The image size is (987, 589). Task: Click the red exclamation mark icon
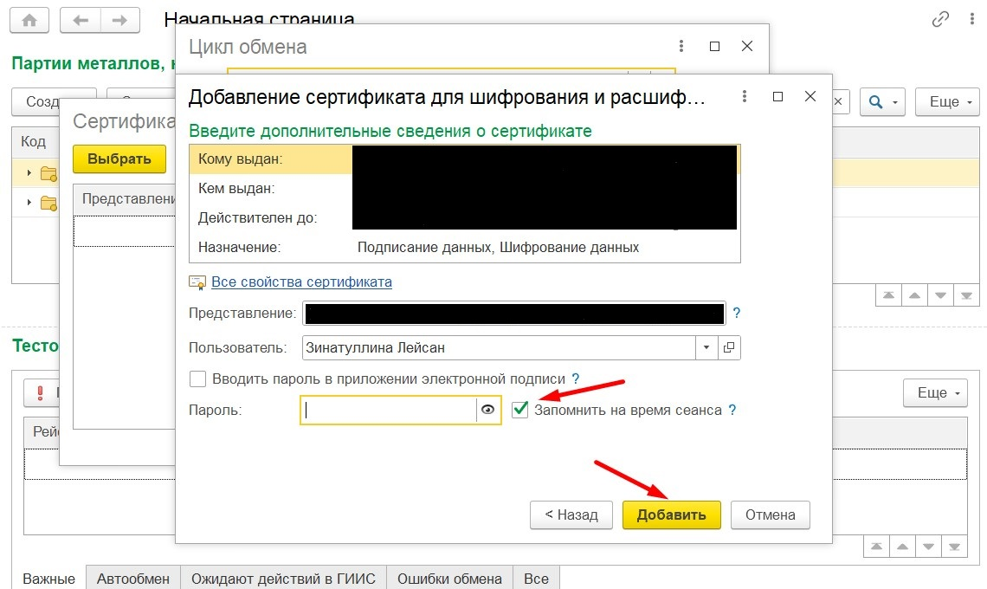(x=41, y=393)
